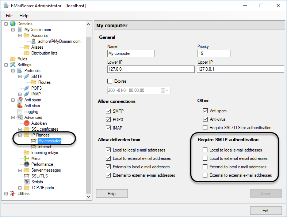
Task: Click the Logging document icon
Action: point(20,112)
